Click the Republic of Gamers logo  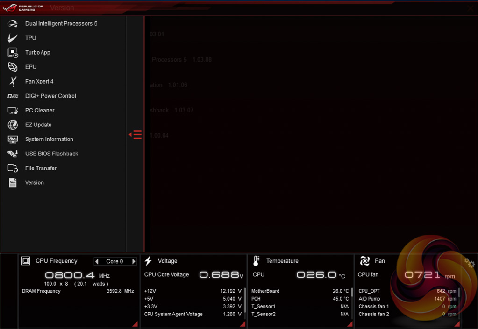tap(23, 7)
